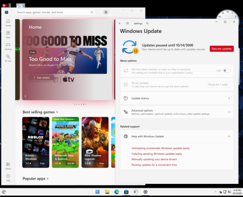Image resolution: width=243 pixels, height=197 pixels.
Task: Open Manually updating your device drivers link
Action: tap(154, 159)
